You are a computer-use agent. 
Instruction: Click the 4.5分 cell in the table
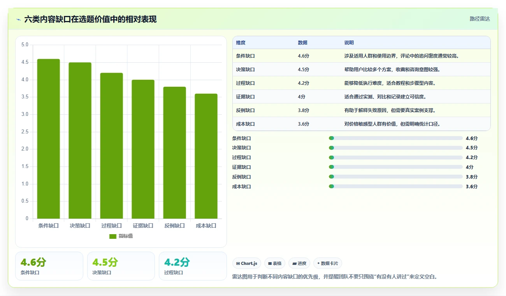(x=304, y=70)
